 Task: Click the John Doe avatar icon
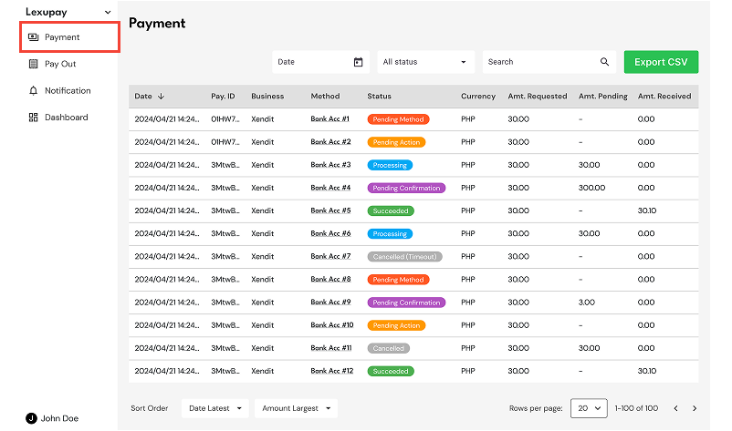coord(31,418)
